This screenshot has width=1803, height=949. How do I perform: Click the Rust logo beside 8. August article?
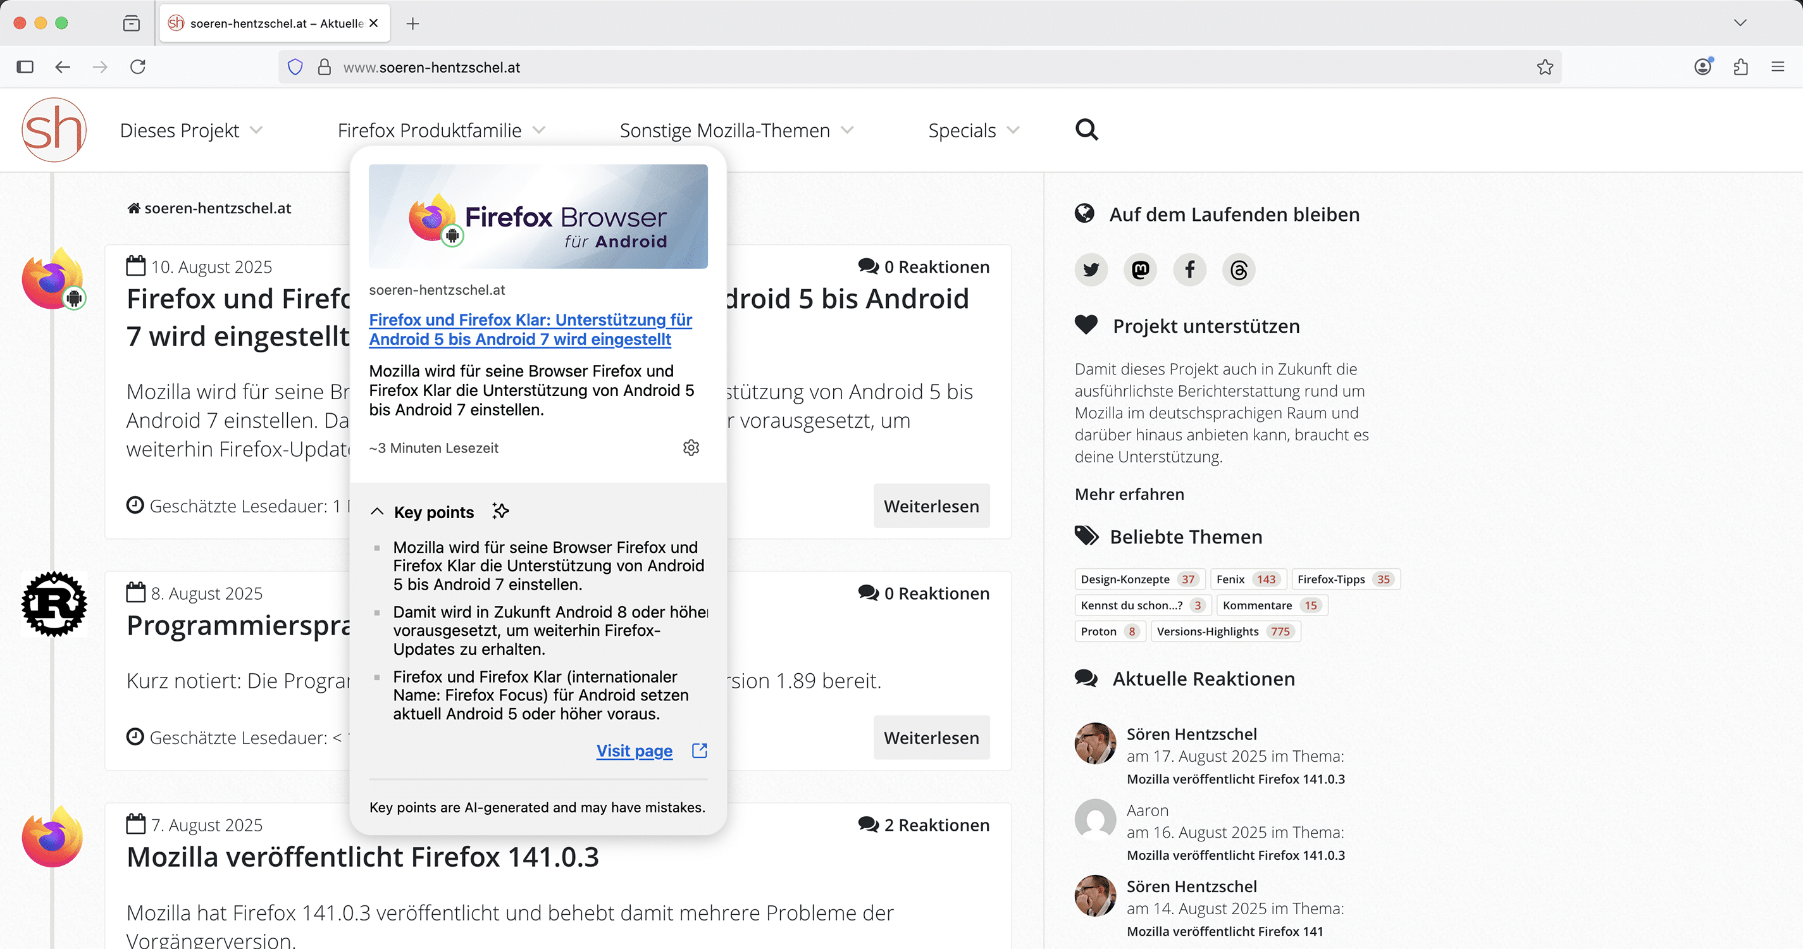[x=54, y=604]
